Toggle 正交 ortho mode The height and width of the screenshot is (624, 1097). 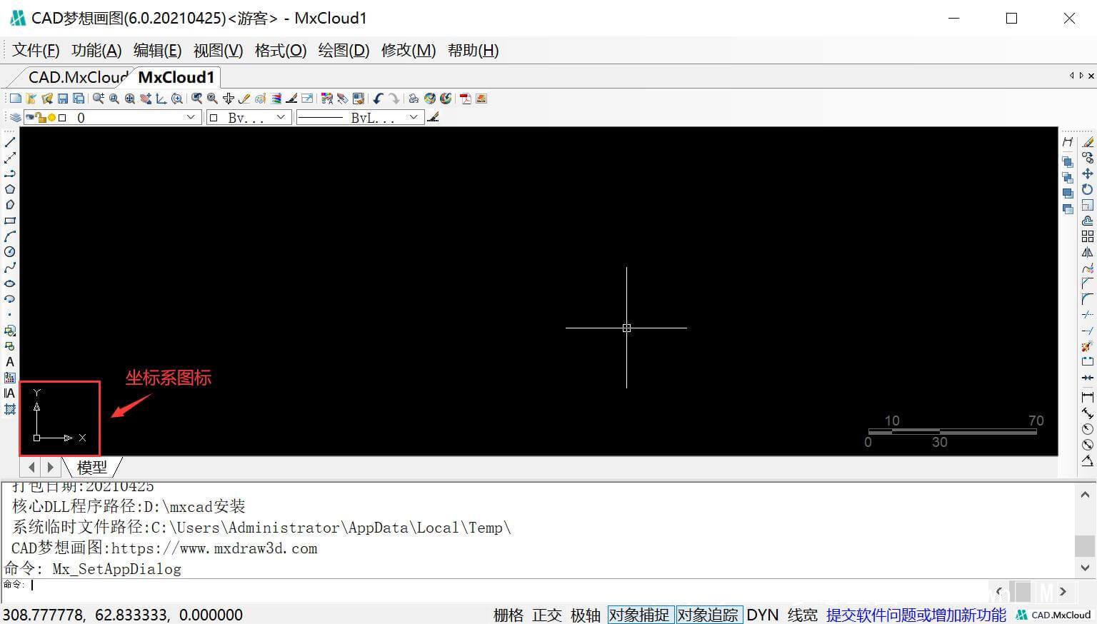(x=547, y=615)
